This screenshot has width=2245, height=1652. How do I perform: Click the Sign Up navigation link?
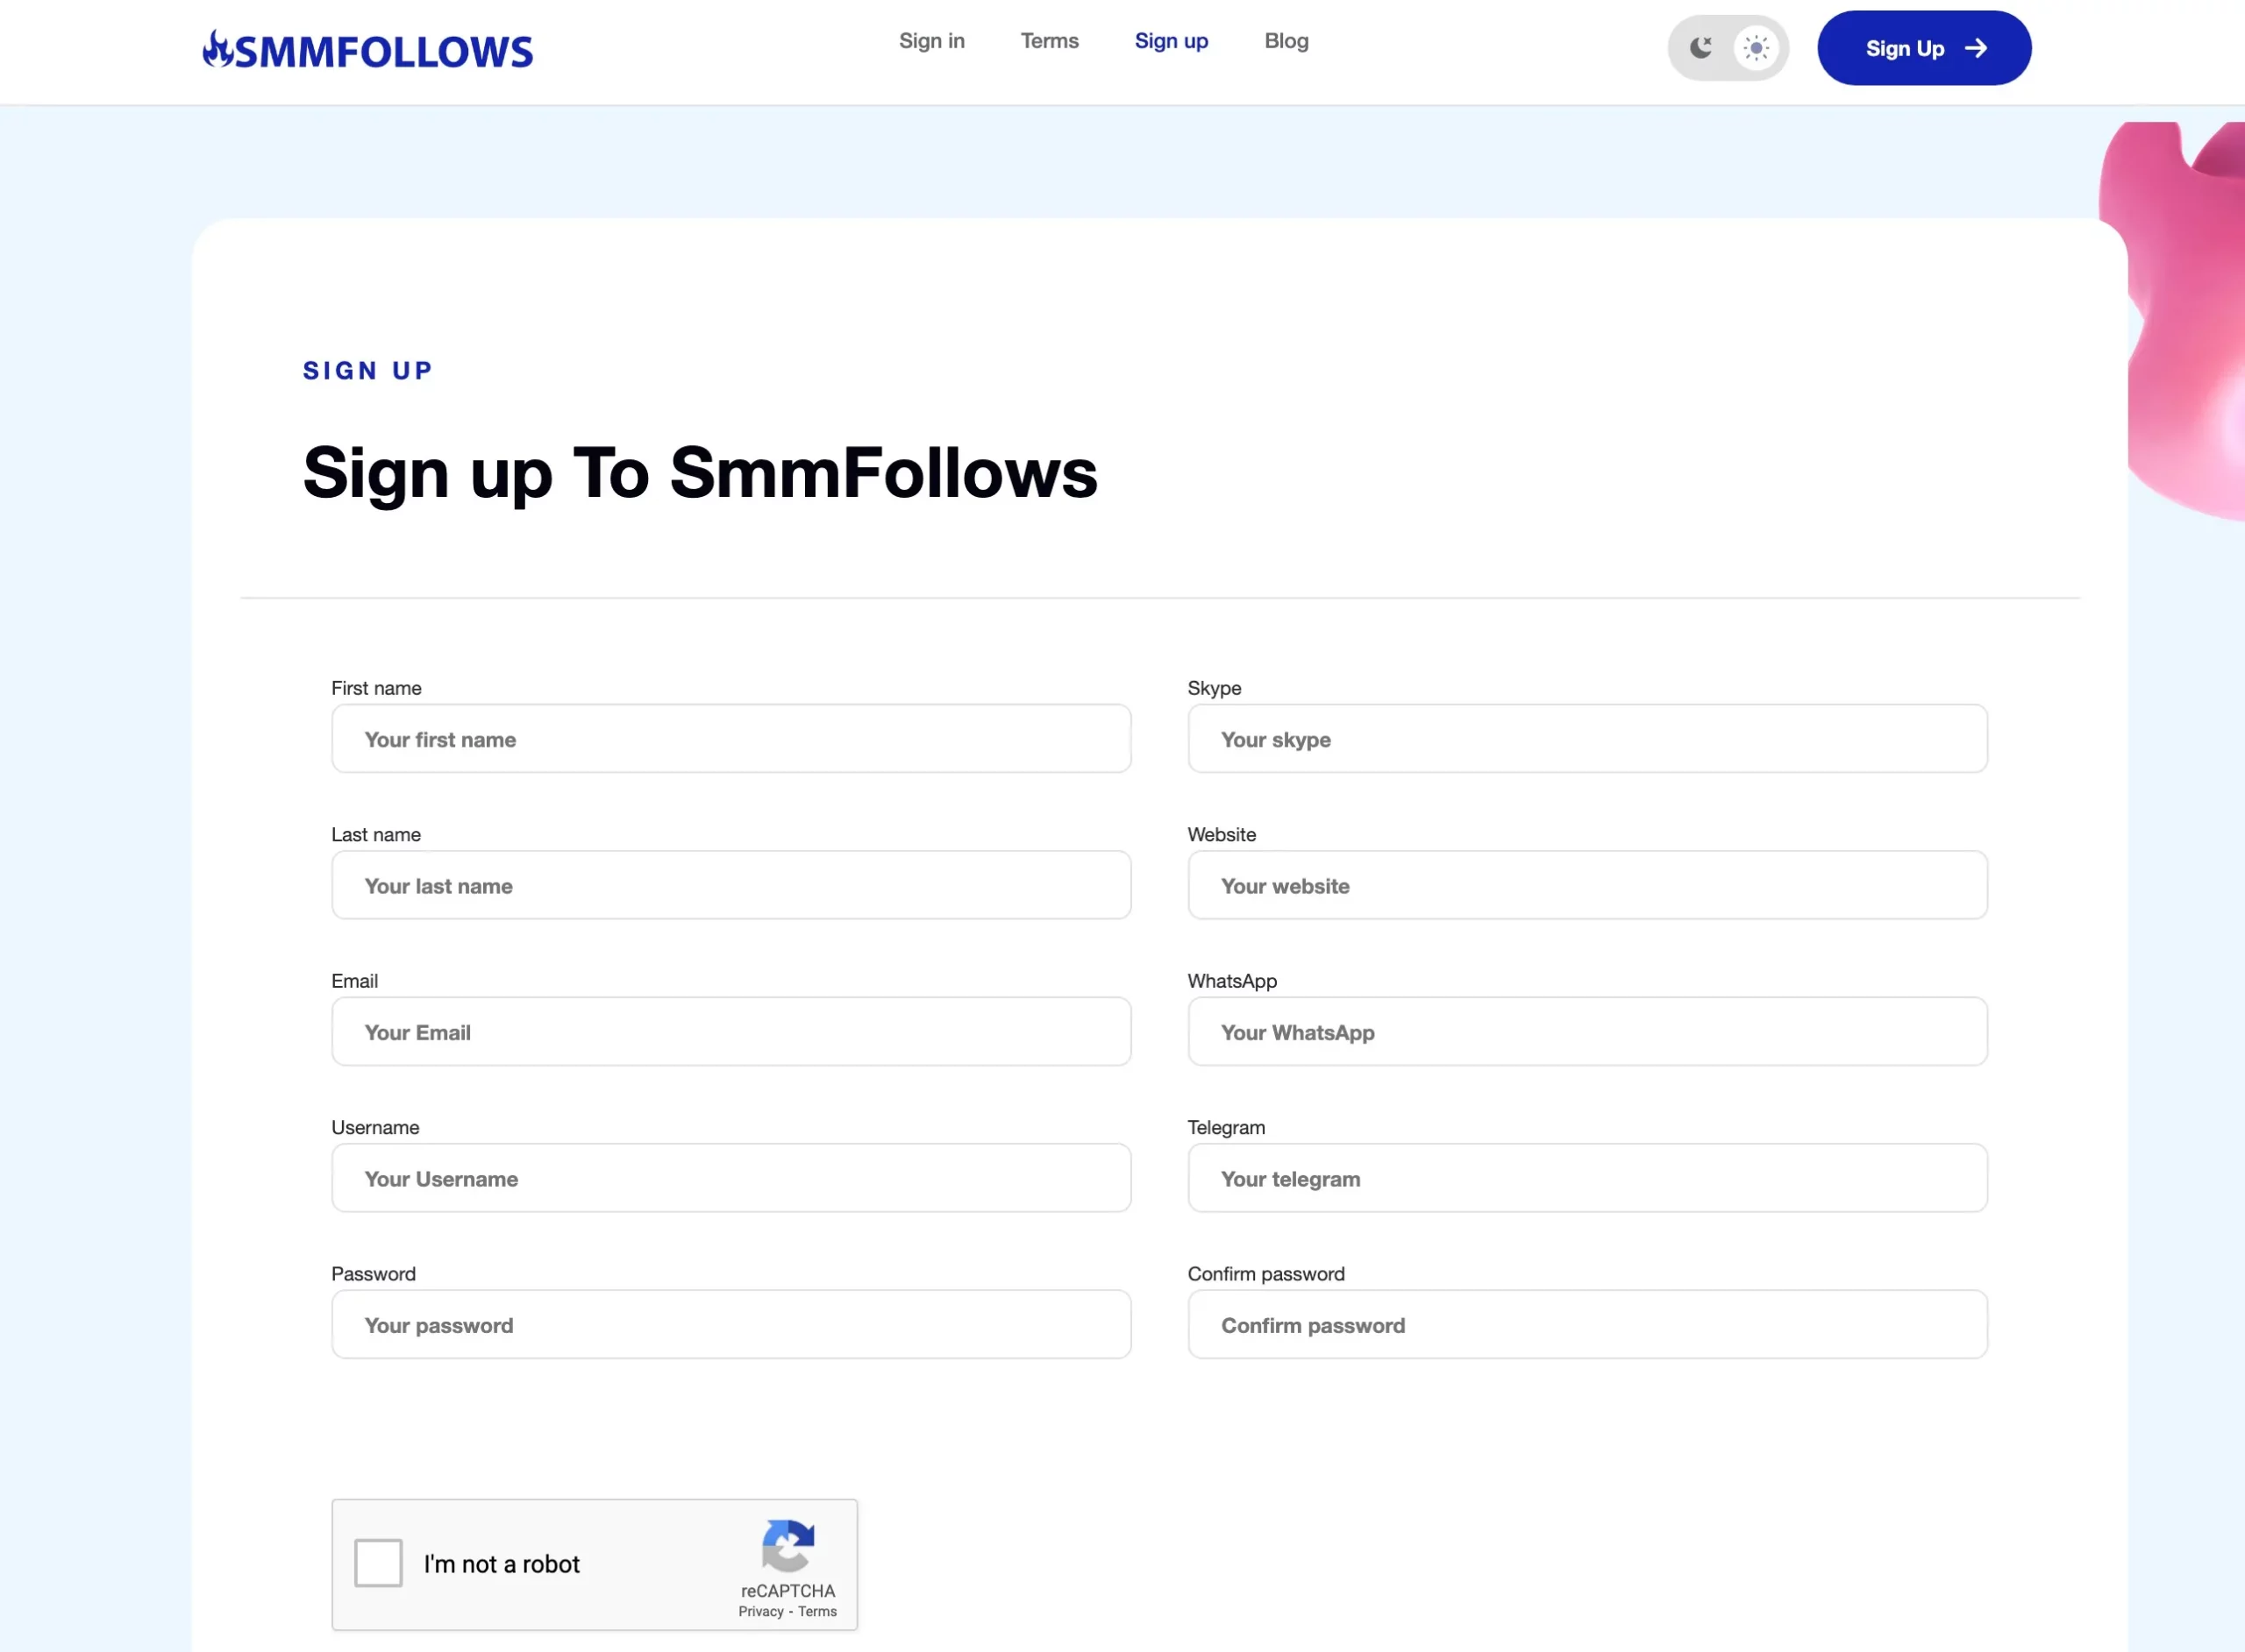tap(1172, 39)
